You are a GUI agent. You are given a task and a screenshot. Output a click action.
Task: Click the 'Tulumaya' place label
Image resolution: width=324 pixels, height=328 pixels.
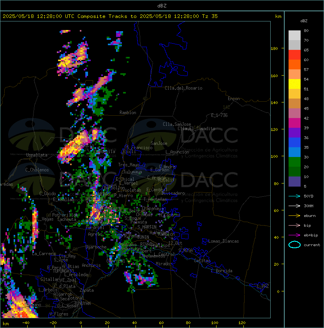click(133, 172)
